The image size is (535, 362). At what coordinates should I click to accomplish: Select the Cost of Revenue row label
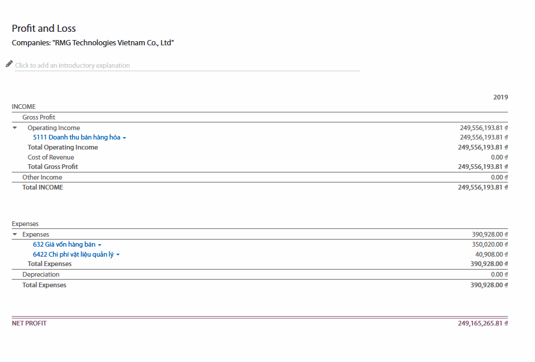pos(51,157)
